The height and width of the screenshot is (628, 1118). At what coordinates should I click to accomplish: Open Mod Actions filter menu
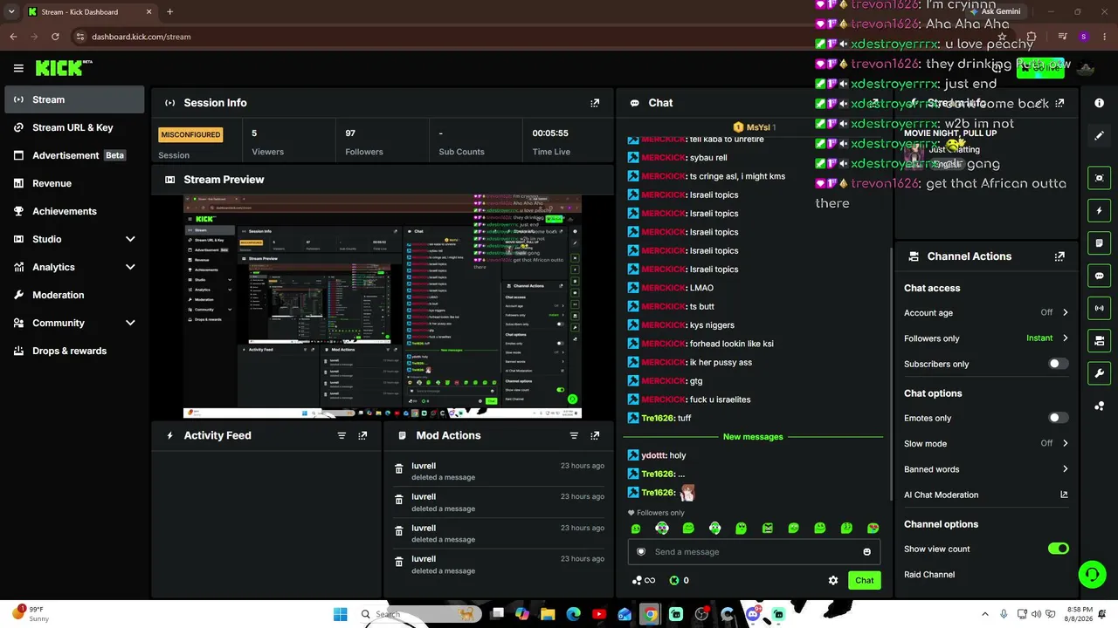tap(574, 435)
